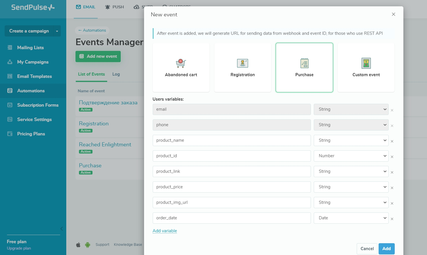Click the Purchase event receipt icon
The image size is (427, 255).
[304, 63]
